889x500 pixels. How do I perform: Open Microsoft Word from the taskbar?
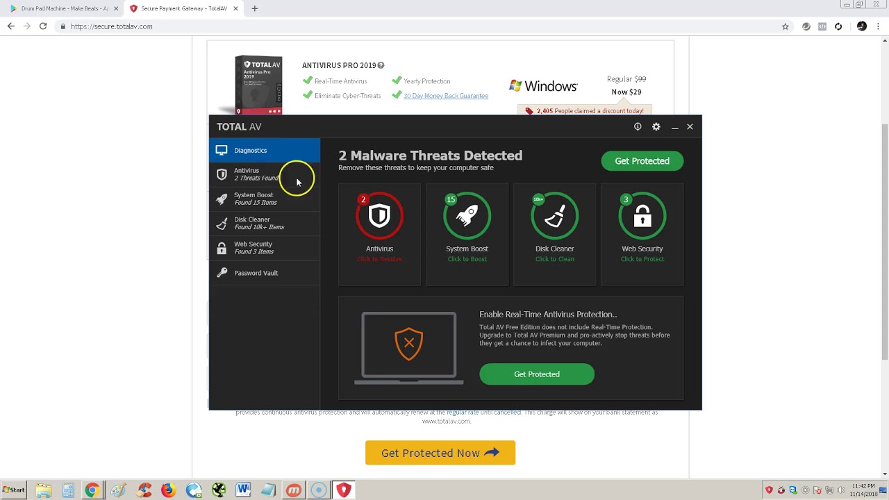click(243, 490)
